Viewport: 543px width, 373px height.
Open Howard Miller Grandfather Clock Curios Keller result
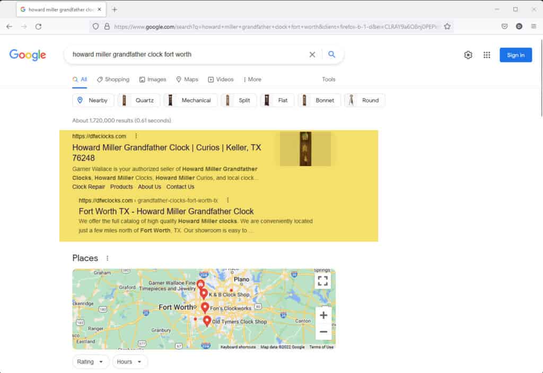tap(167, 152)
